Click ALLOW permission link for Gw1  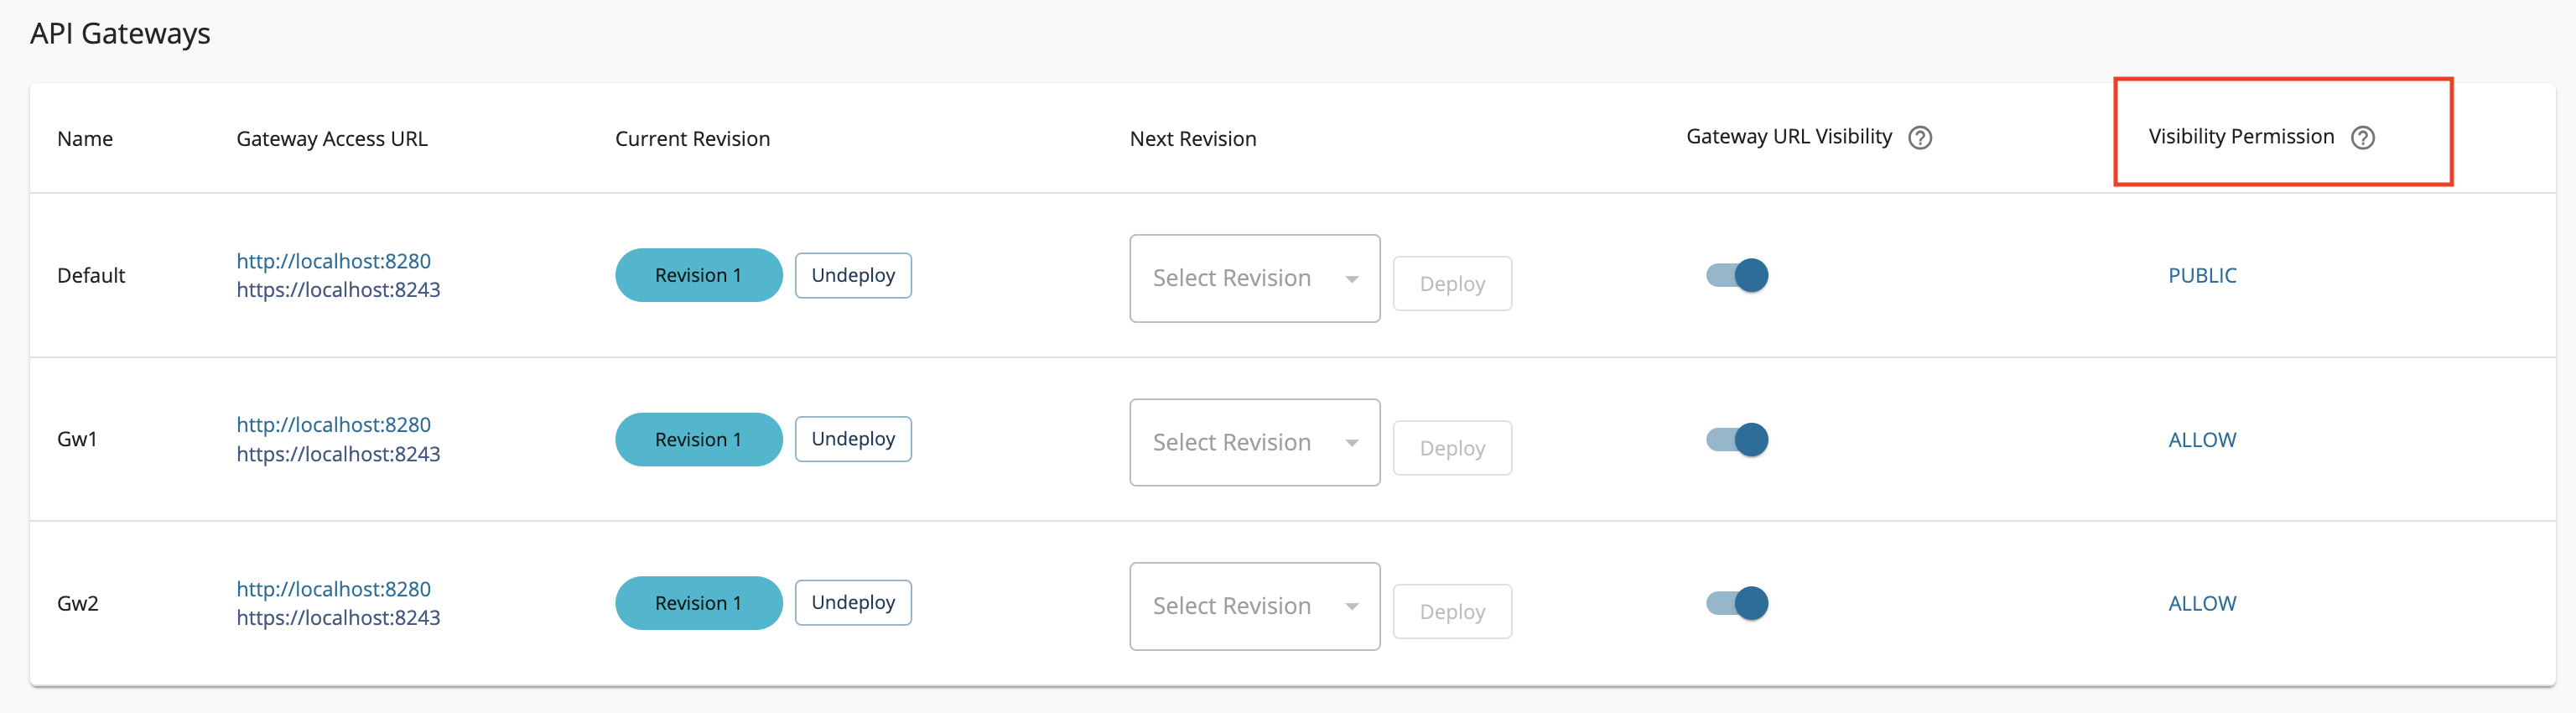click(2202, 439)
